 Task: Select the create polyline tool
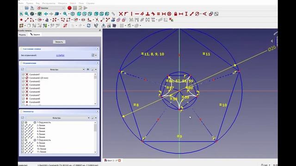(x=63, y=20)
